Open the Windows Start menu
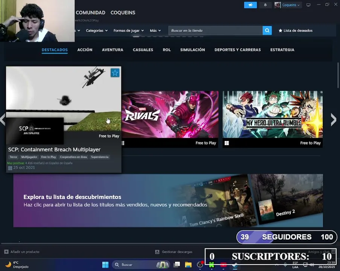This screenshot has height=271, width=340. [105, 265]
